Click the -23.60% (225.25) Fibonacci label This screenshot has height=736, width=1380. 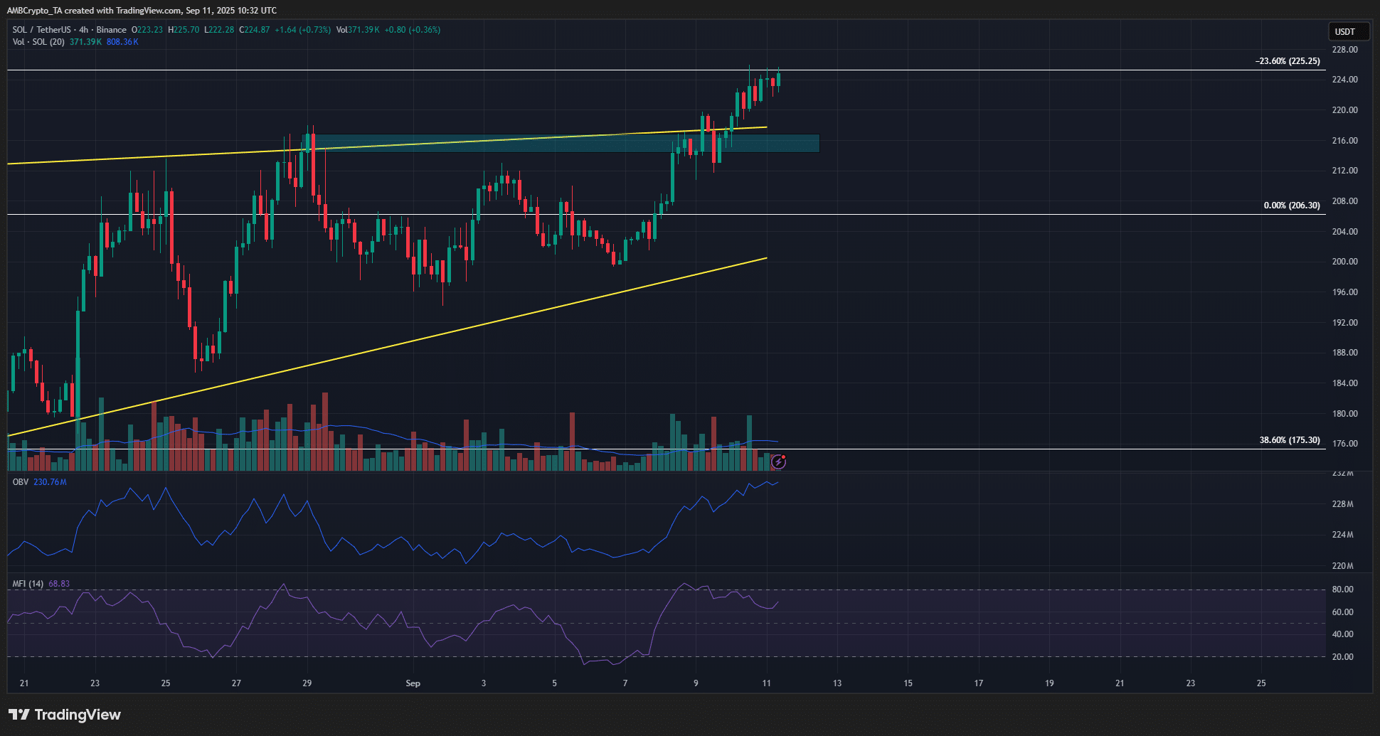(1288, 61)
